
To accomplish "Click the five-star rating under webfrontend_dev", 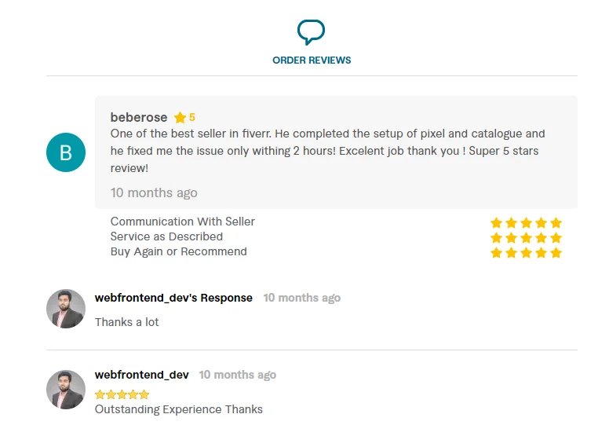I will click(x=122, y=394).
